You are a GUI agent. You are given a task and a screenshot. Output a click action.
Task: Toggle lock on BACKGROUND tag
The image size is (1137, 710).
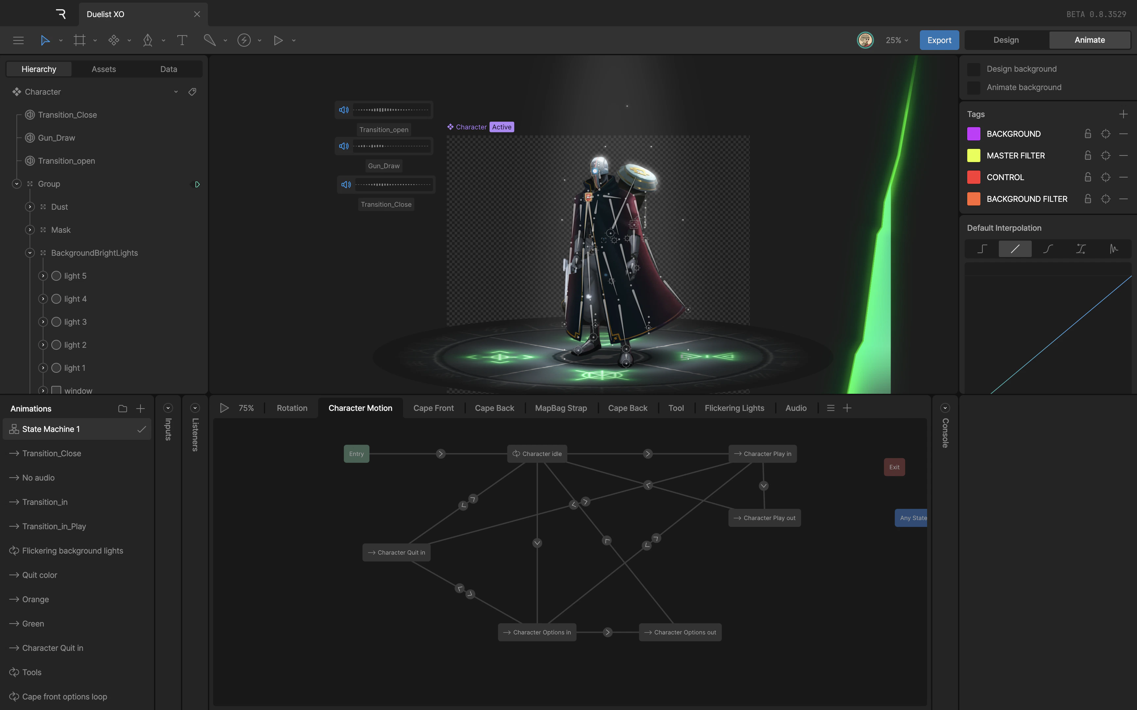coord(1088,134)
